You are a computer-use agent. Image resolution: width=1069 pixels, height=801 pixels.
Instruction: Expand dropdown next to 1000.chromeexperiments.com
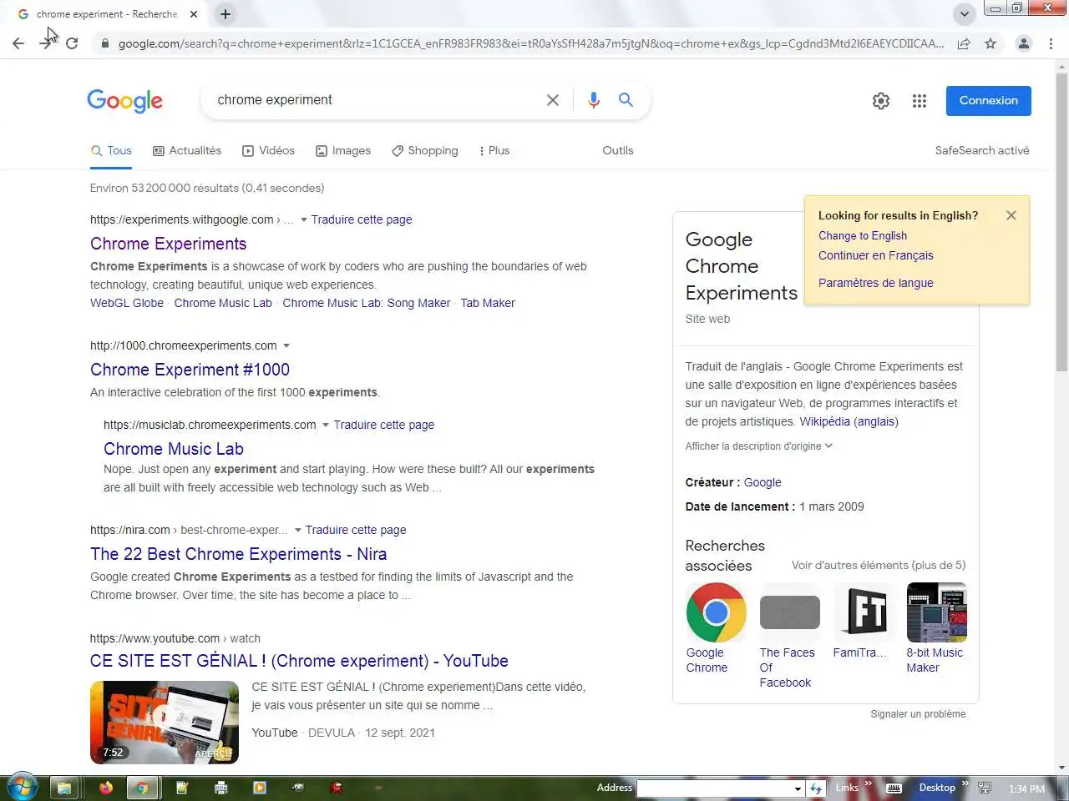[x=286, y=346]
